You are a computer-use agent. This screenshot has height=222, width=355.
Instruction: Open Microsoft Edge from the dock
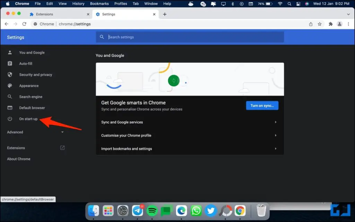point(181,211)
